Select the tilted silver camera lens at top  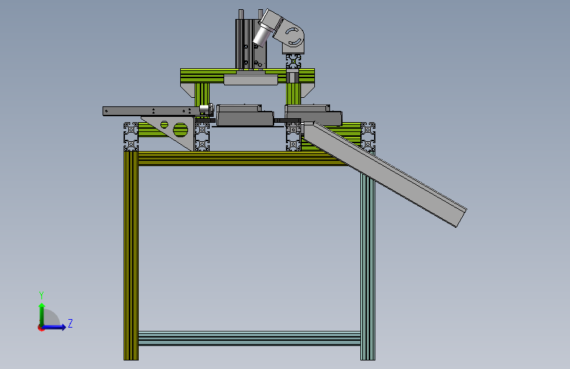(262, 35)
